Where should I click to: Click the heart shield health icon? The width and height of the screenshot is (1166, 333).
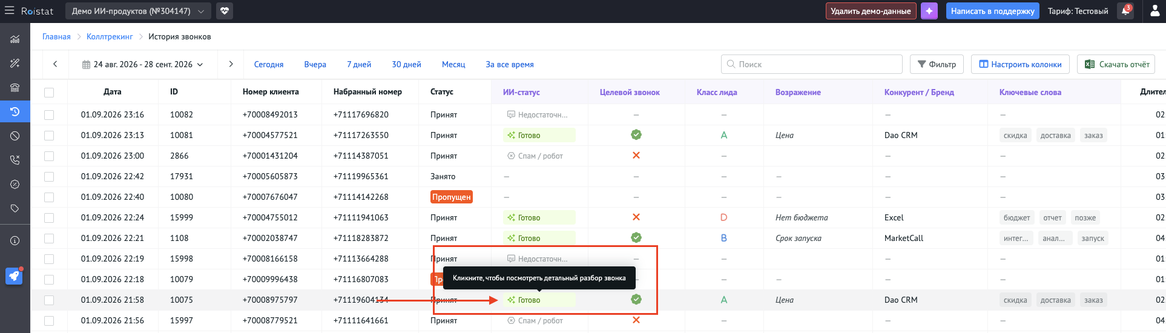tap(225, 11)
